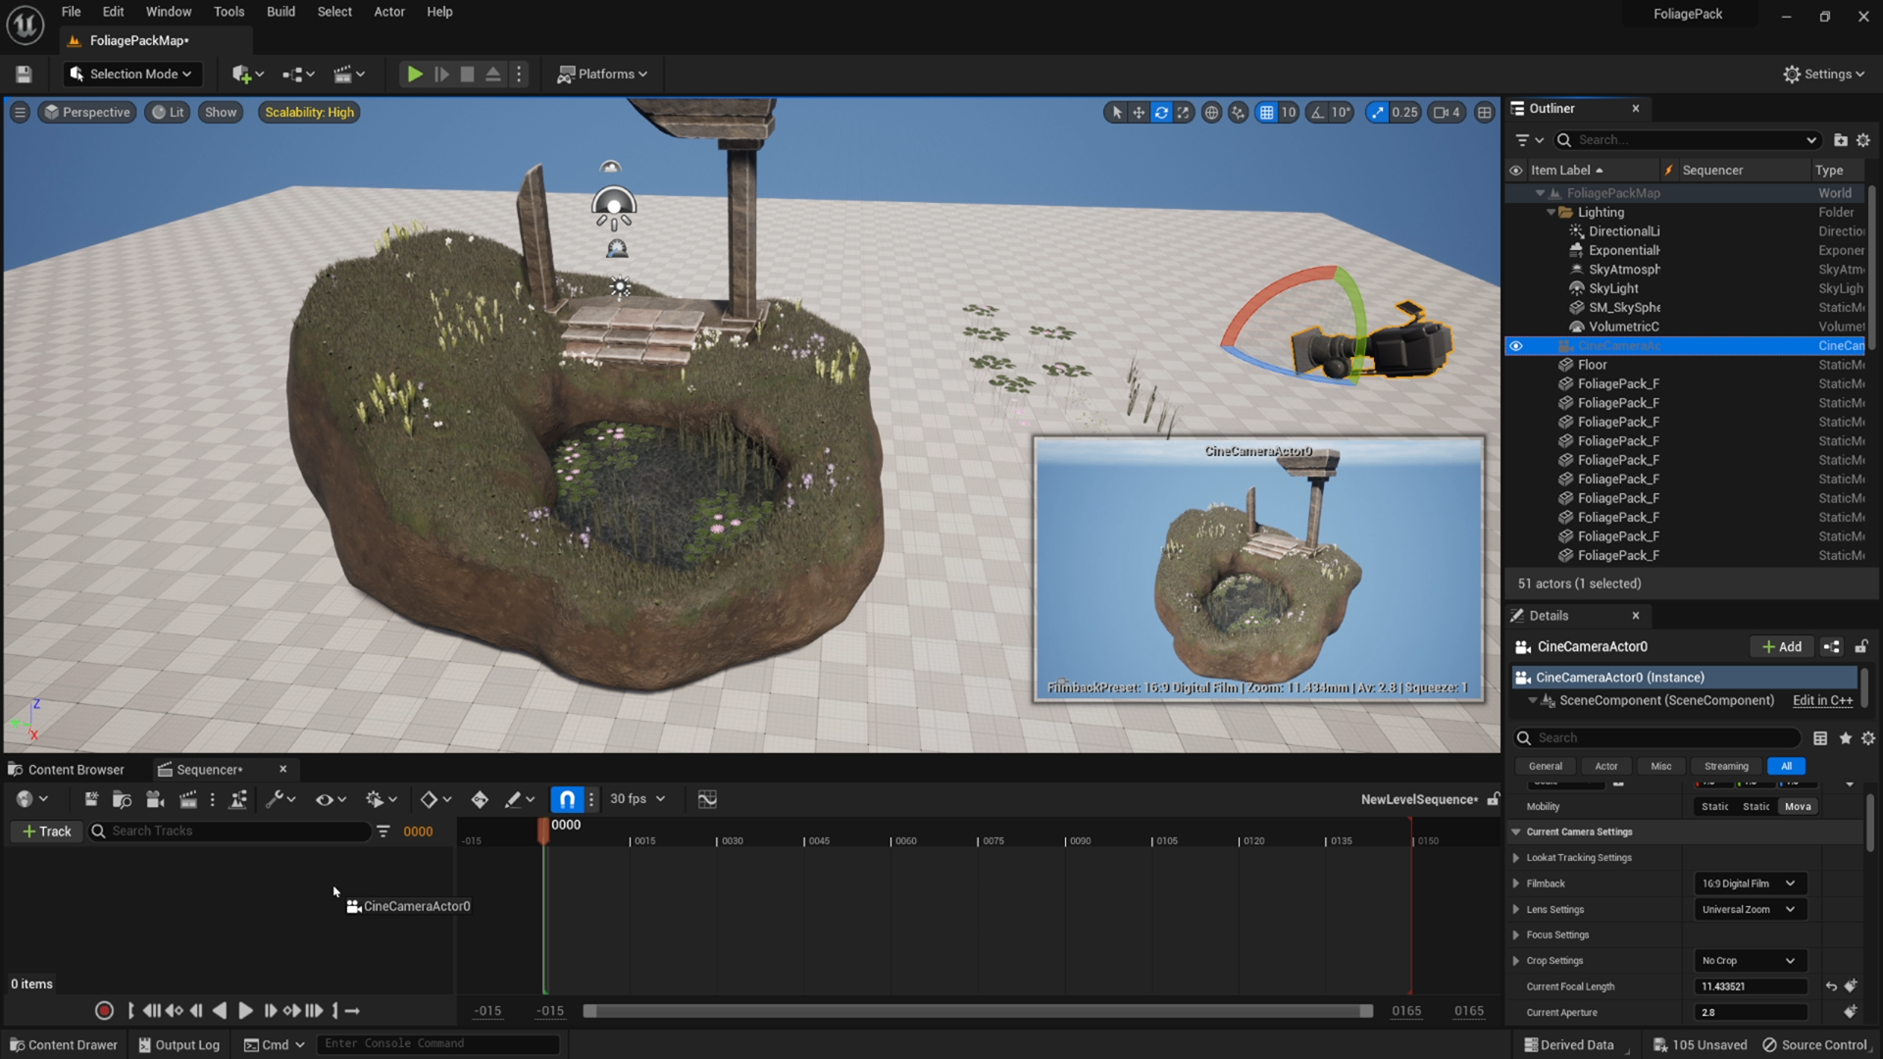This screenshot has height=1059, width=1883.
Task: Collapse the Lighting folder in Outliner
Action: 1552,213
